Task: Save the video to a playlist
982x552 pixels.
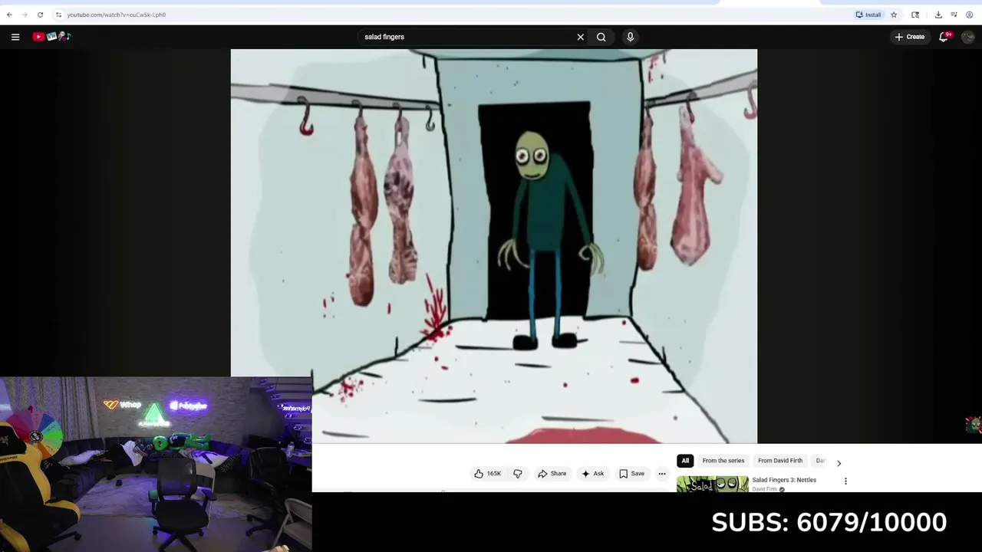Action: tap(631, 474)
